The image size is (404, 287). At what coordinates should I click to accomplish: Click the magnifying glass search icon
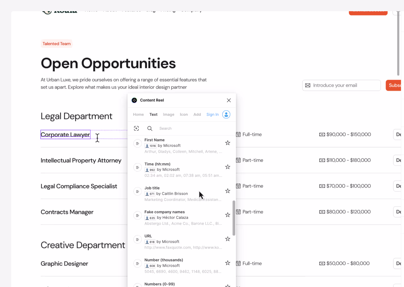pyautogui.click(x=150, y=128)
